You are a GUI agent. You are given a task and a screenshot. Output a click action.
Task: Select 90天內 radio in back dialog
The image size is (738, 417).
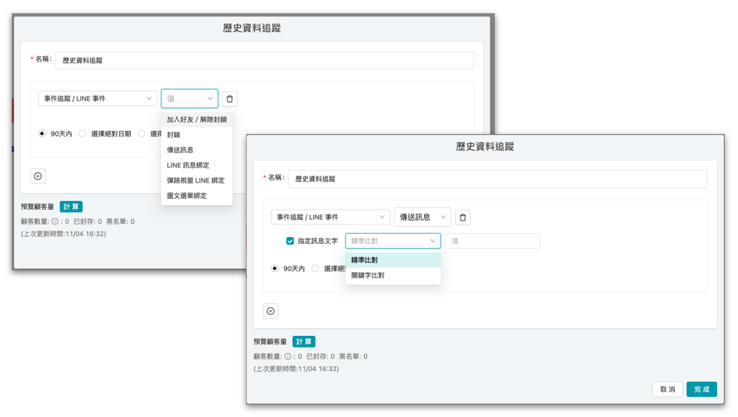pos(42,133)
